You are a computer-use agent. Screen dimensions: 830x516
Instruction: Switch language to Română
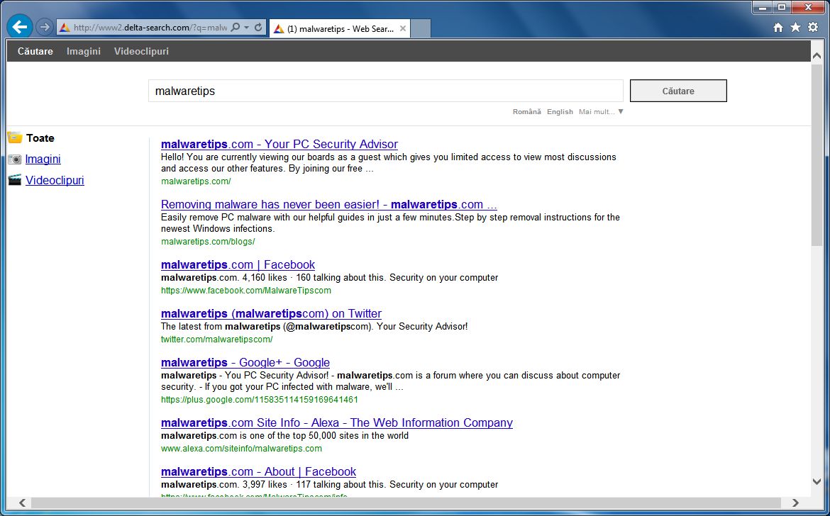(x=527, y=111)
